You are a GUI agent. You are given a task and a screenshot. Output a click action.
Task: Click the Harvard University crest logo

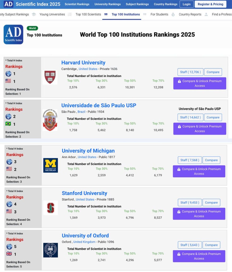(x=50, y=77)
